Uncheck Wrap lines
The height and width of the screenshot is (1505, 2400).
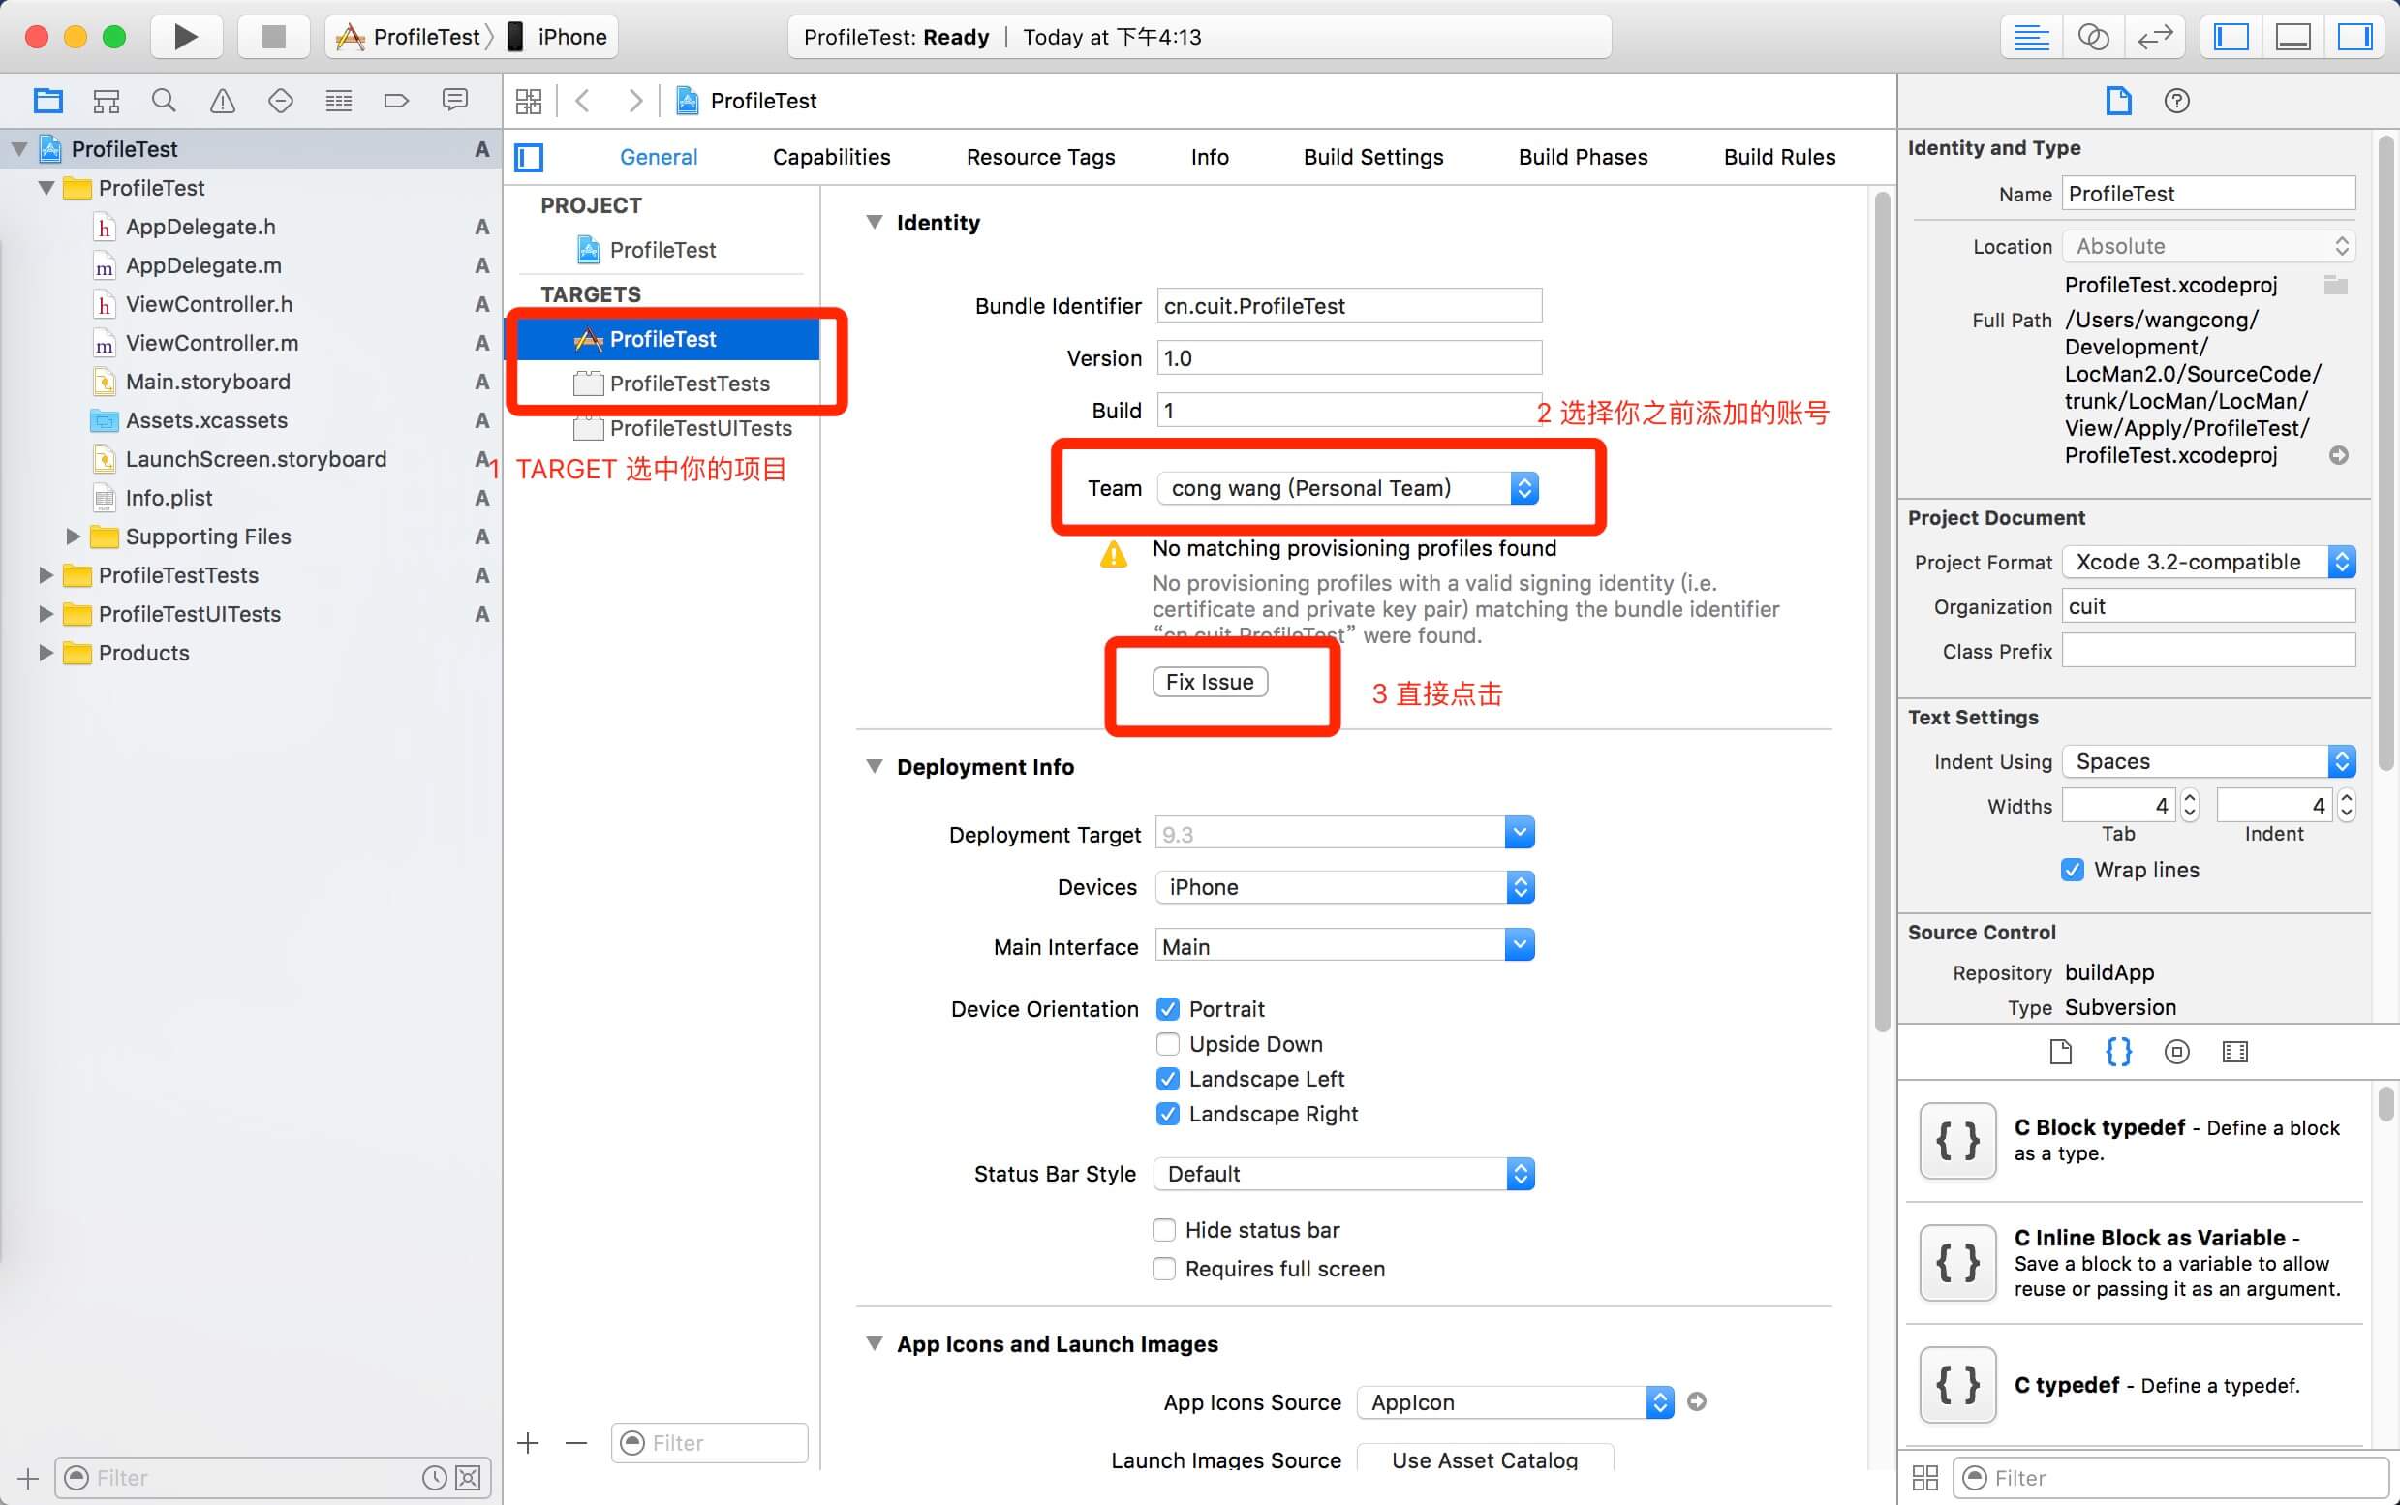click(2073, 870)
